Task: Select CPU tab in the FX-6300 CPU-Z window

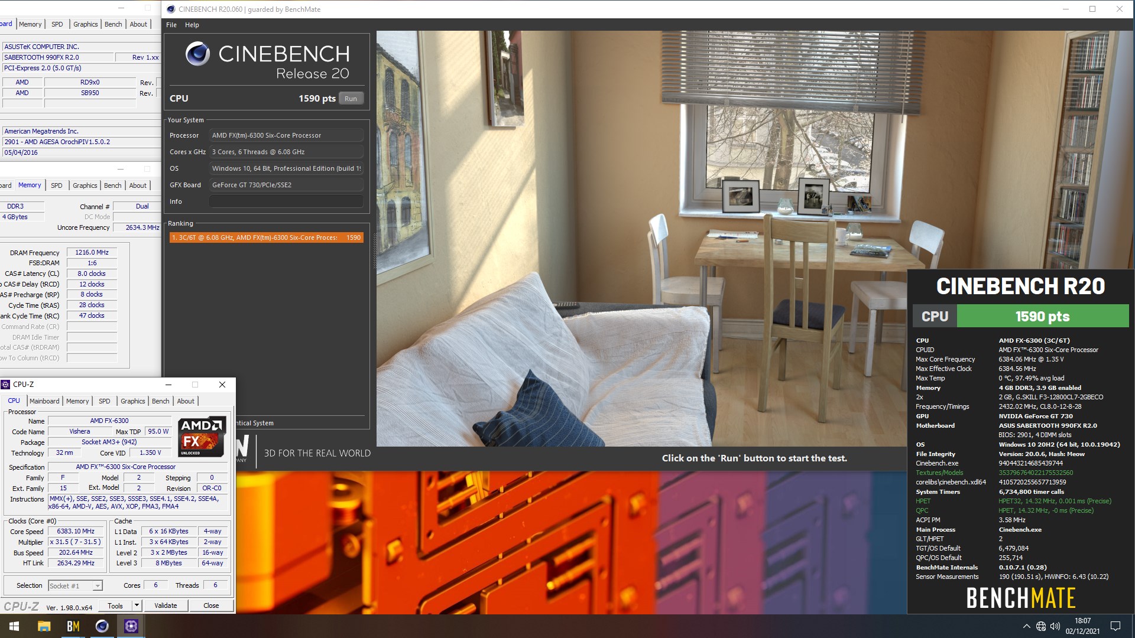Action: (x=14, y=401)
